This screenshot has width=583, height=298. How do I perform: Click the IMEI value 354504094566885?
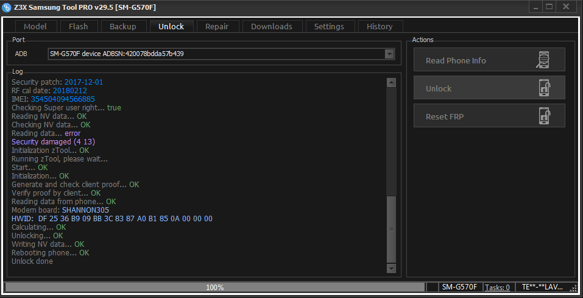click(x=63, y=99)
